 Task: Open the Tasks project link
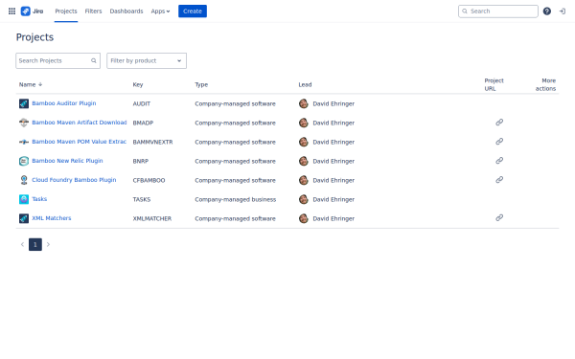pyautogui.click(x=39, y=199)
